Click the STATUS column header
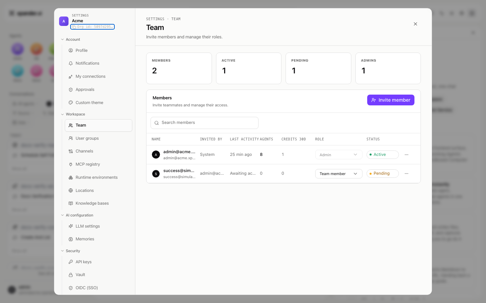The height and width of the screenshot is (303, 486). click(x=373, y=139)
